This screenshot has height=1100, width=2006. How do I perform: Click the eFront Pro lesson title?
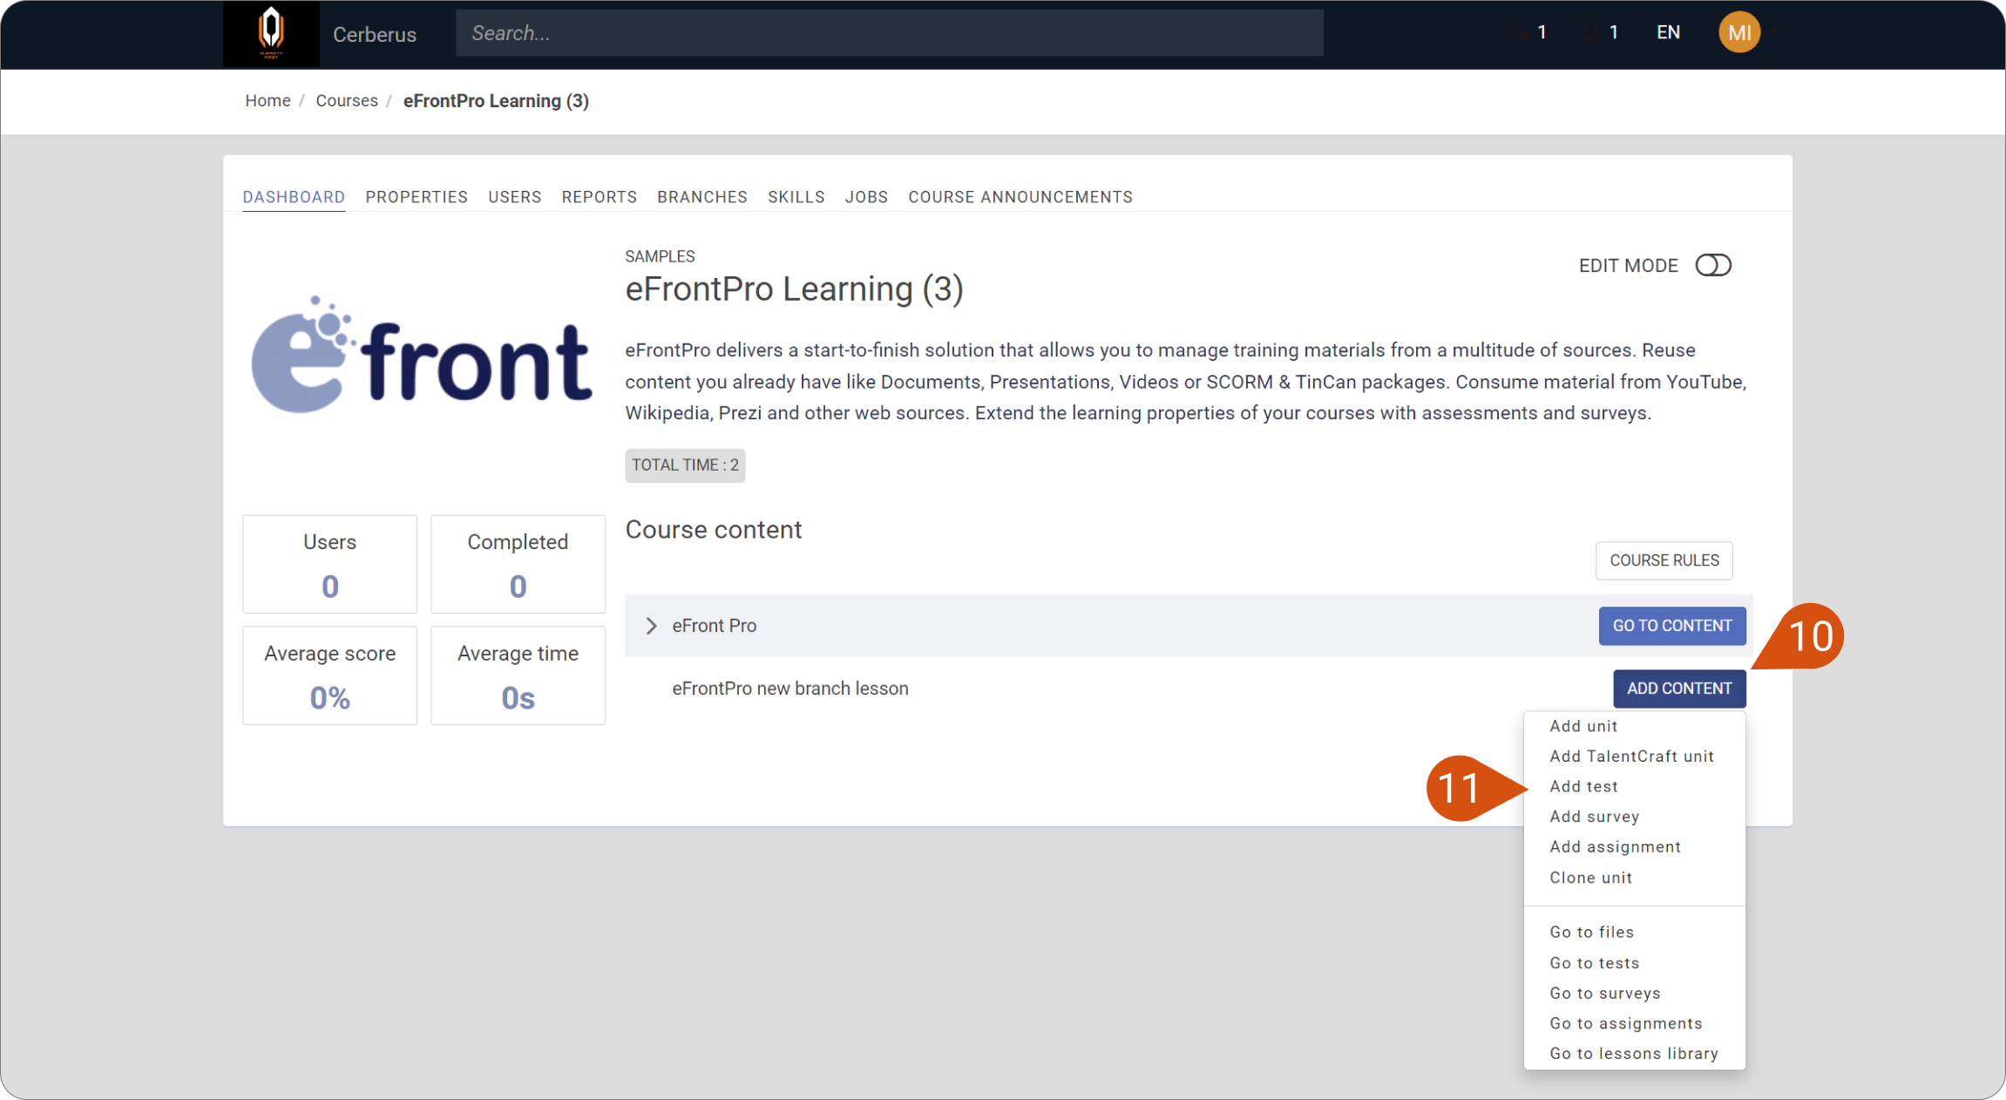715,626
